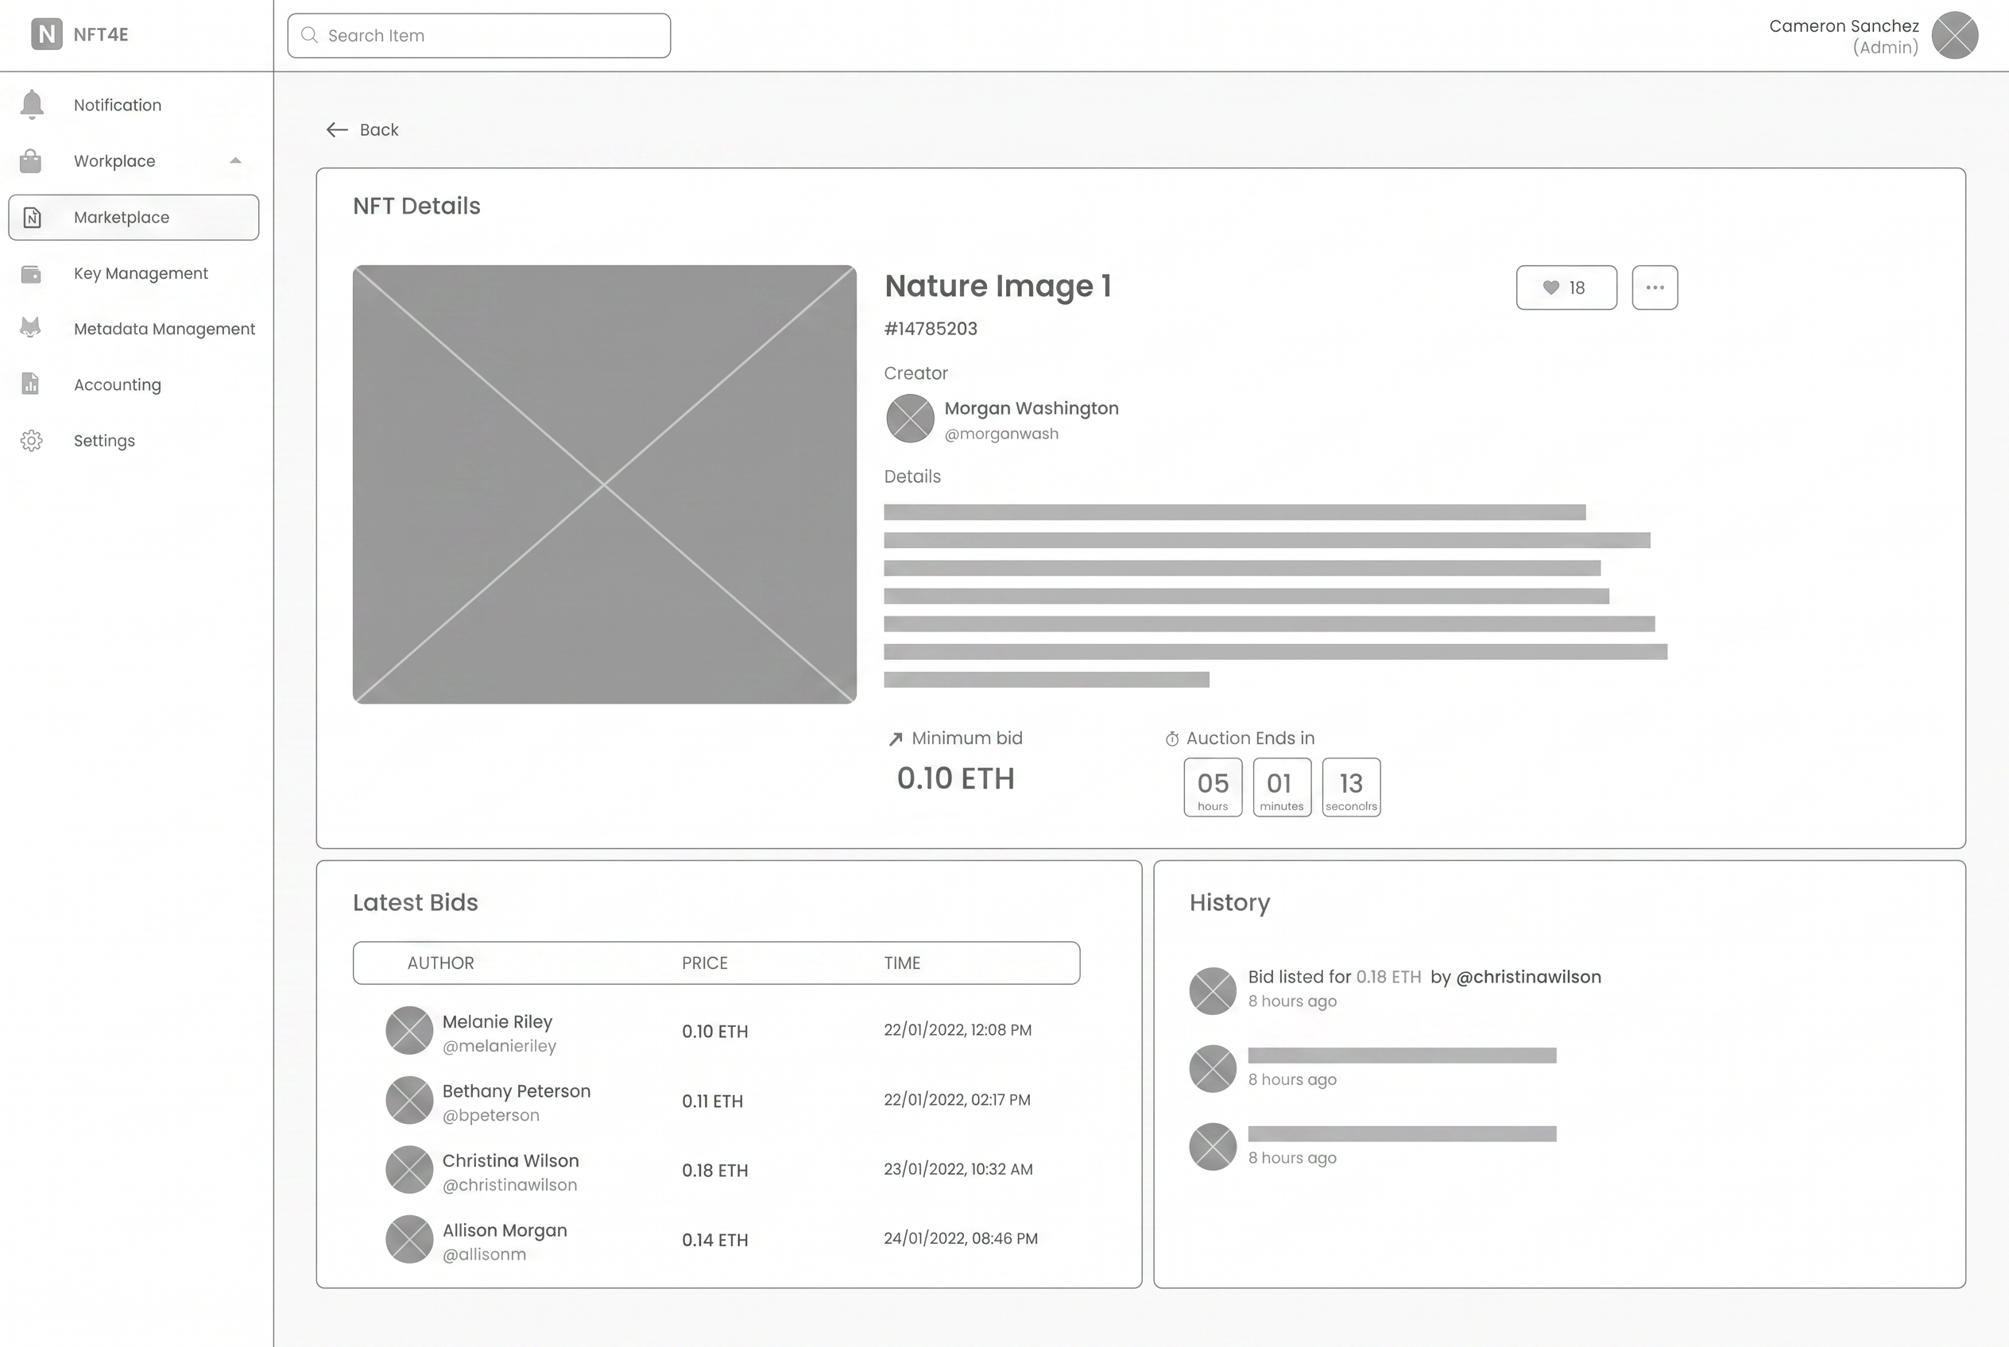Click the Minimum bid arrow icon
Screen dimensions: 2009x1347
click(896, 739)
